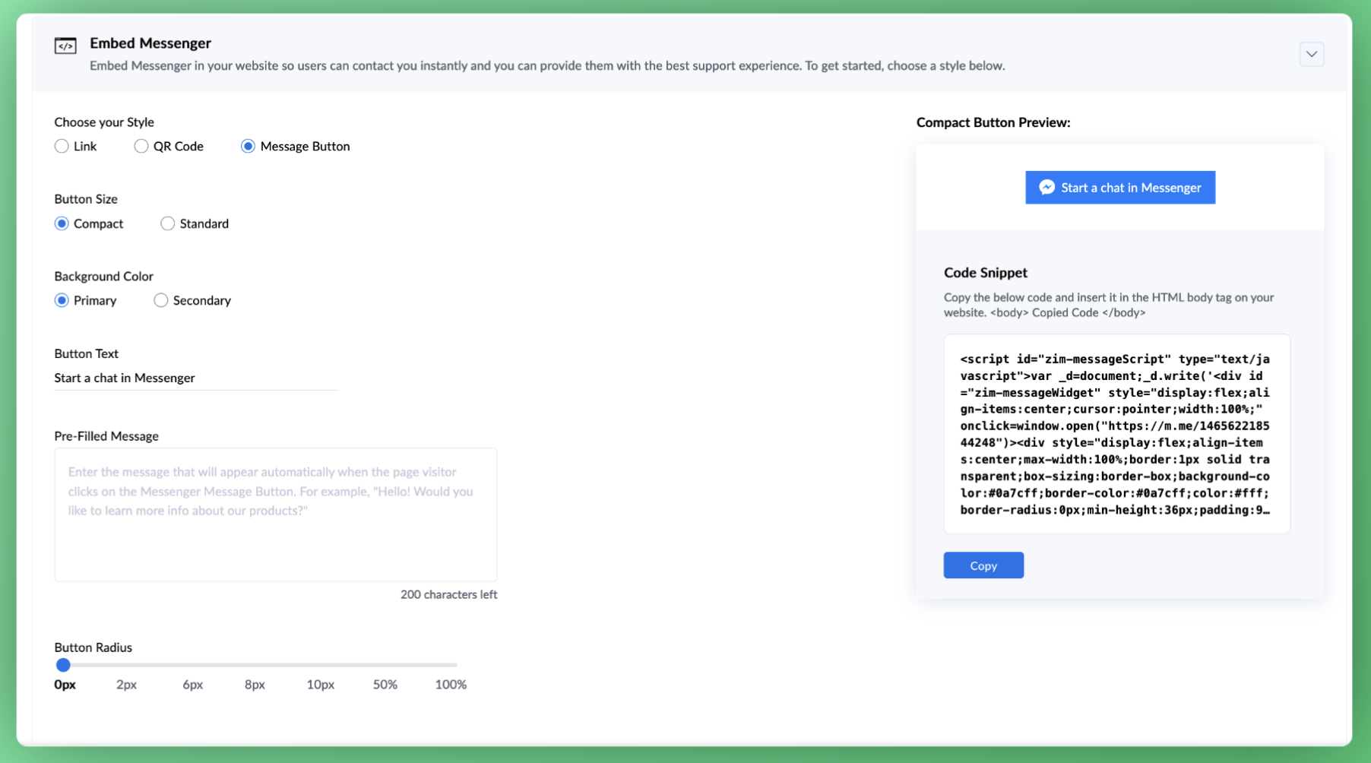
Task: Click inside the code snippet box
Action: coord(1116,434)
